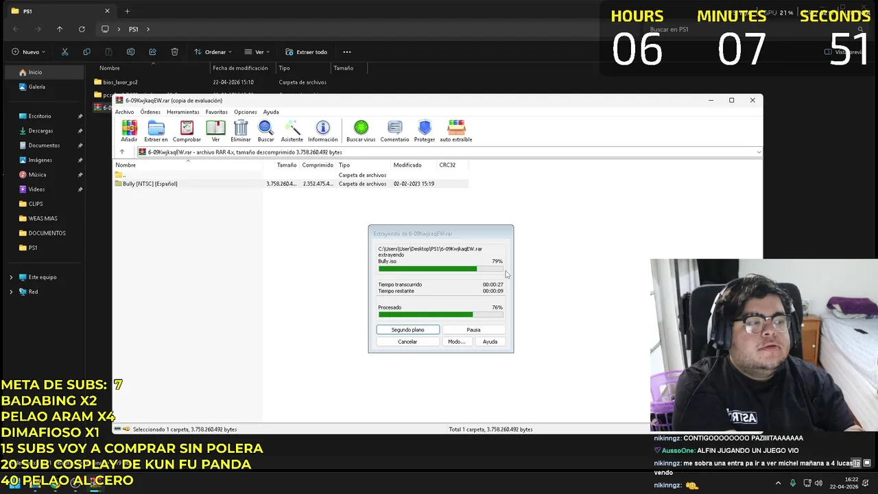
Task: Click the Ver book icon in WinRAR
Action: [215, 131]
